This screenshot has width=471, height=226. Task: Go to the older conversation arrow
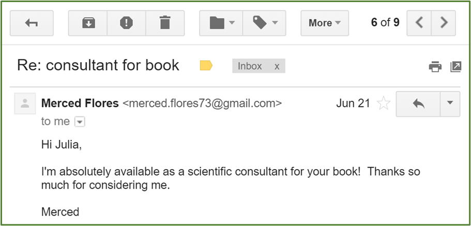coord(443,23)
